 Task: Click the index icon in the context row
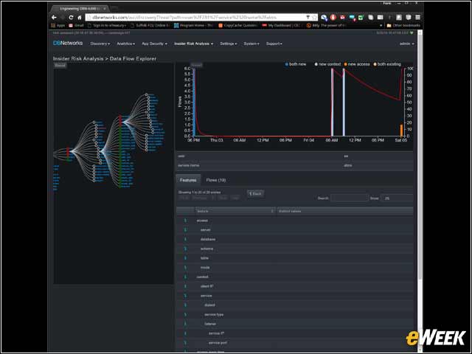pos(185,277)
